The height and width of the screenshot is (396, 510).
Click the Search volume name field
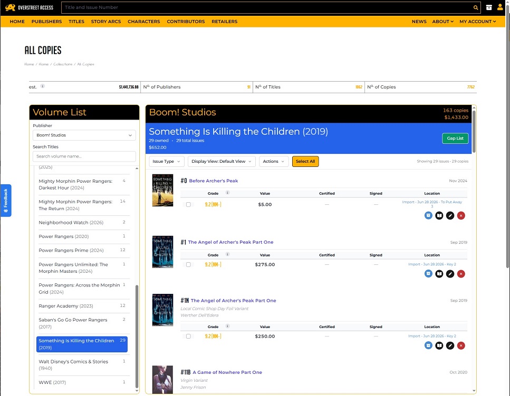click(x=84, y=156)
